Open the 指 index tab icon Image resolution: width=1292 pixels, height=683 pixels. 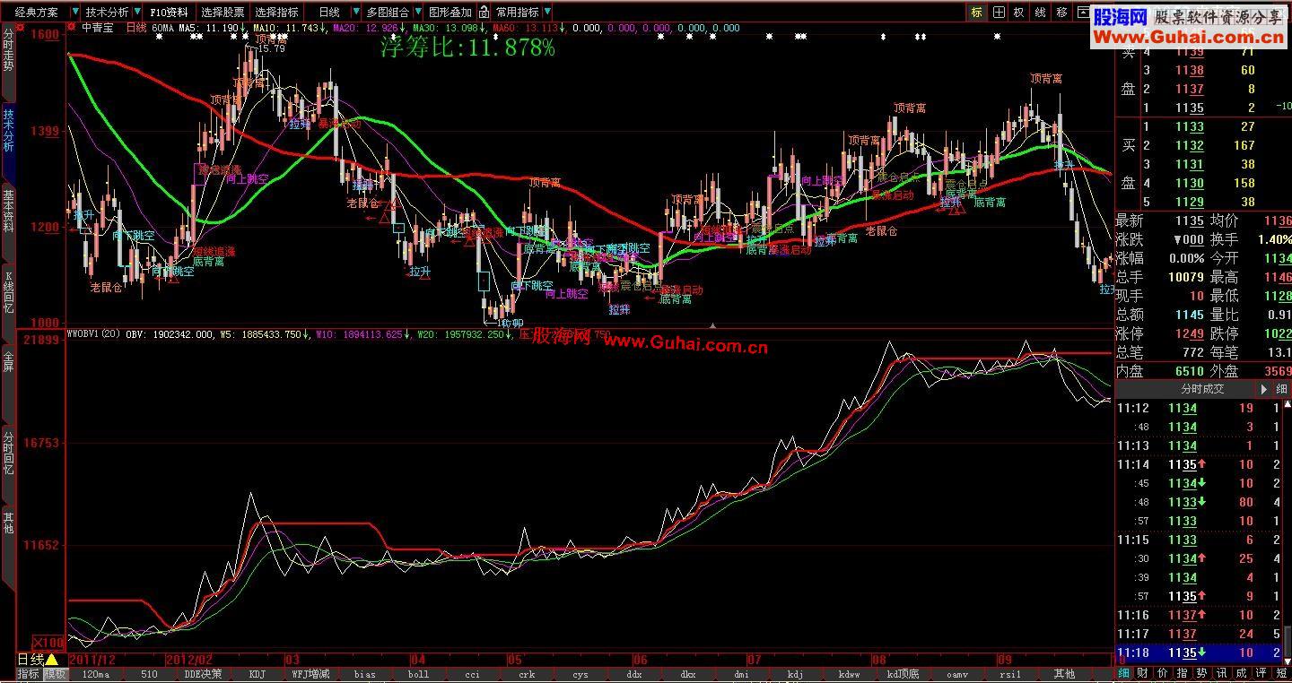1182,672
